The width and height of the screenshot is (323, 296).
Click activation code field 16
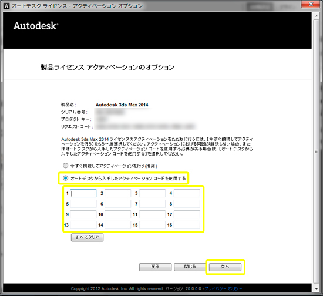(187, 225)
